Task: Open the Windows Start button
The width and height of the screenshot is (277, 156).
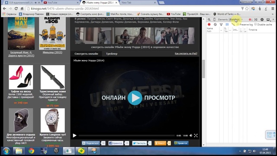Action: pos(6,151)
